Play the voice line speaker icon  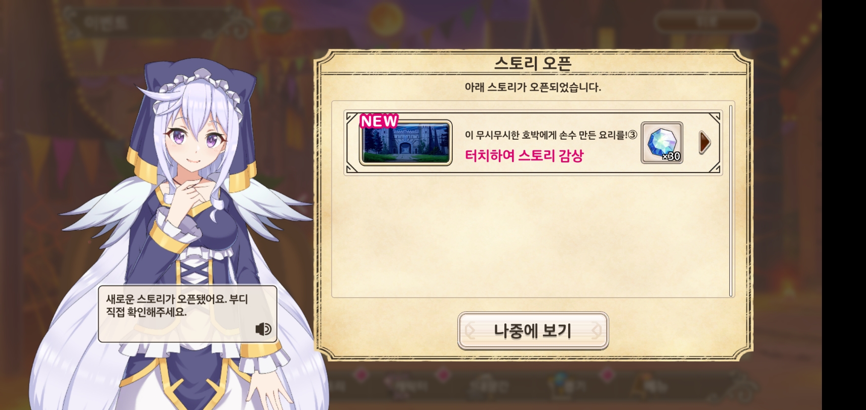263,329
